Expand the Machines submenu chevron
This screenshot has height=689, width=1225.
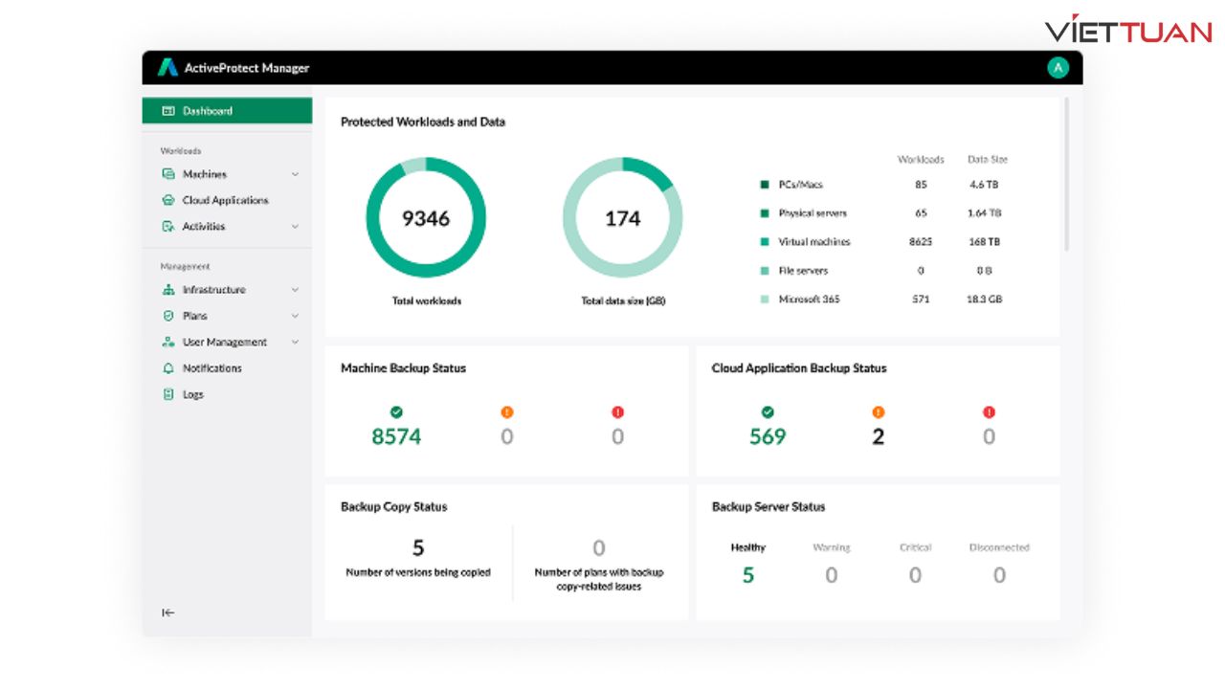(295, 174)
